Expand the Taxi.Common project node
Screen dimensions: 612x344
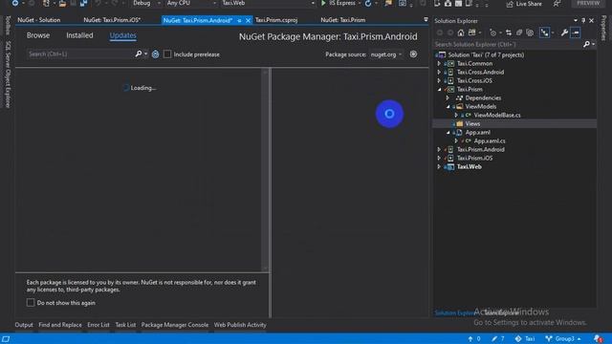[x=439, y=63]
